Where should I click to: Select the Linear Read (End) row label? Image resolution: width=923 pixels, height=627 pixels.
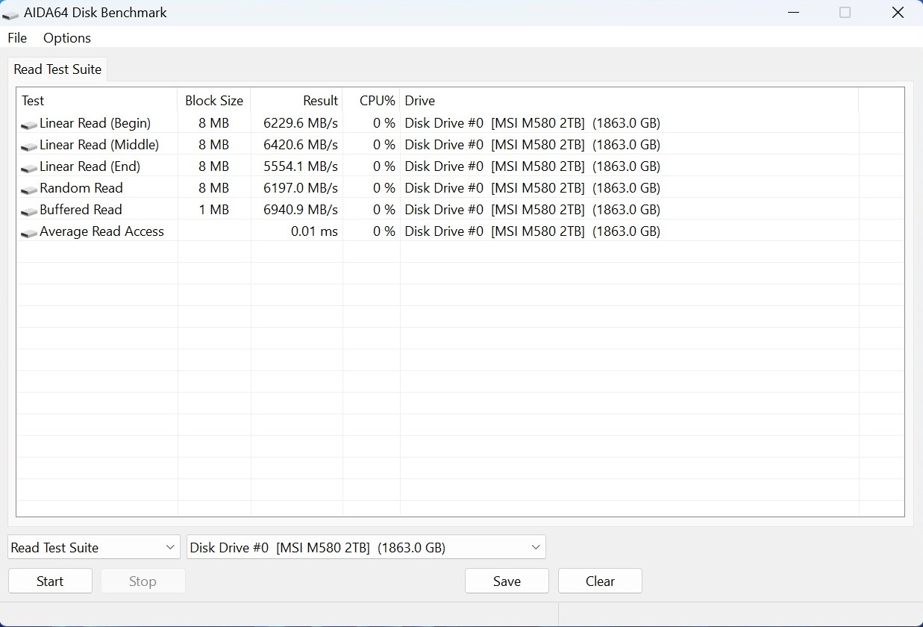point(90,166)
